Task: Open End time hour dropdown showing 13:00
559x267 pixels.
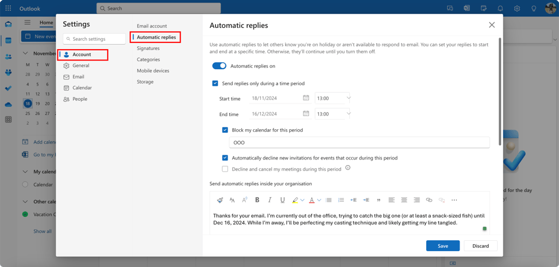Action: pyautogui.click(x=333, y=114)
